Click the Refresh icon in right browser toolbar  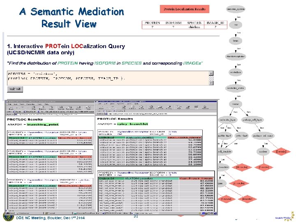coord(132,107)
